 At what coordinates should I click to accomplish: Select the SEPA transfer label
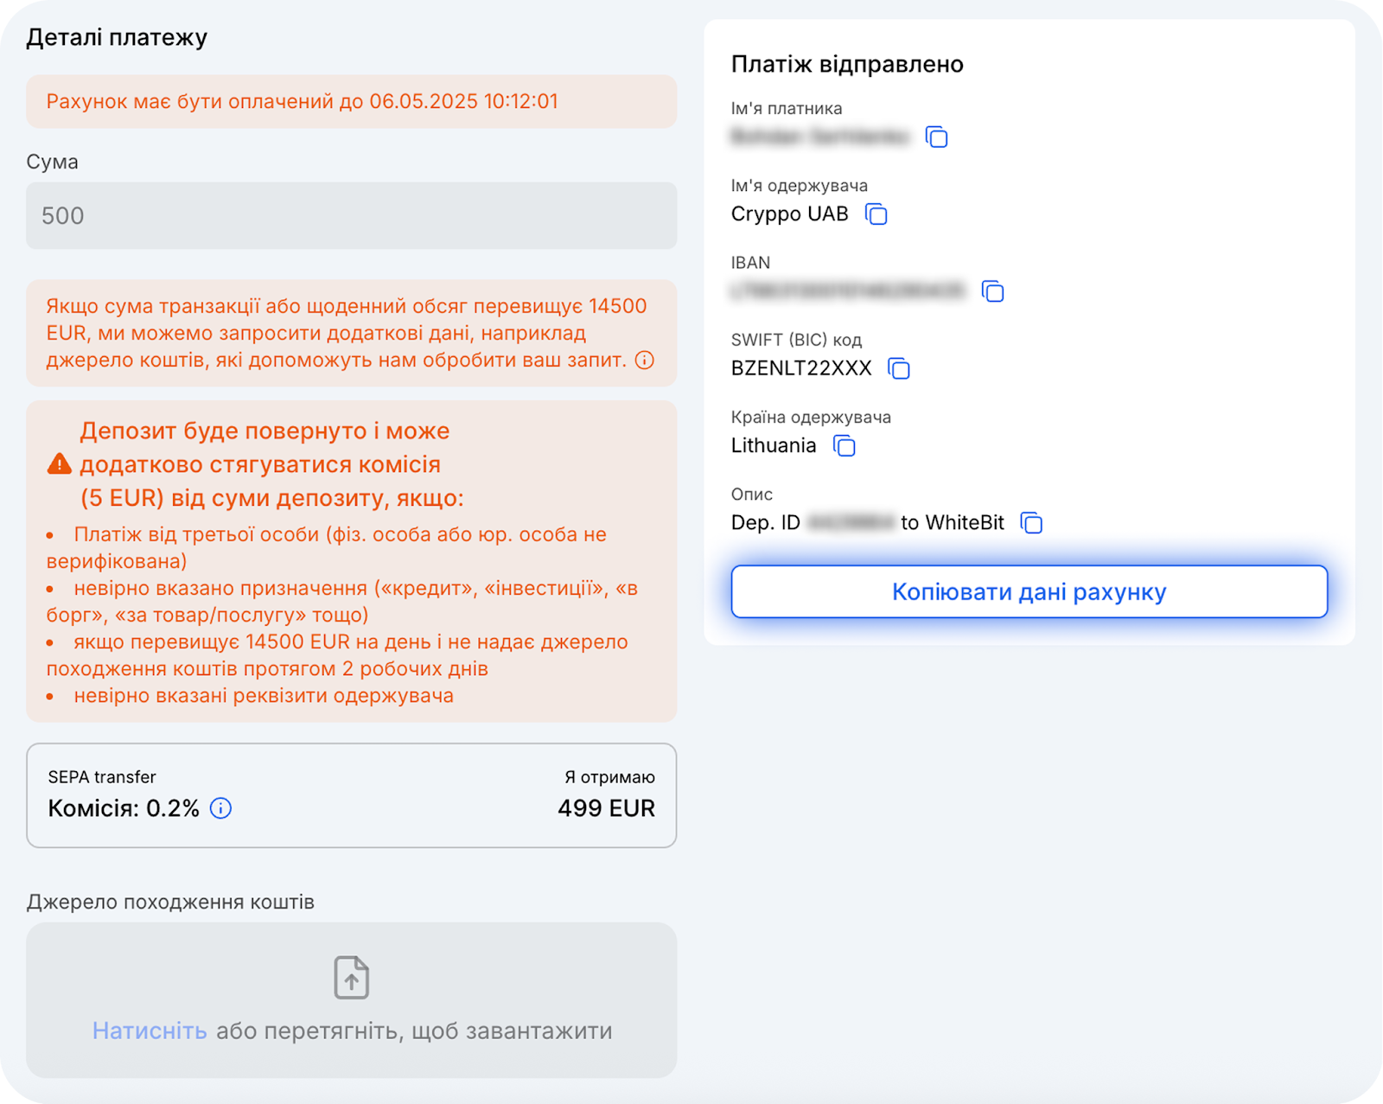[102, 777]
